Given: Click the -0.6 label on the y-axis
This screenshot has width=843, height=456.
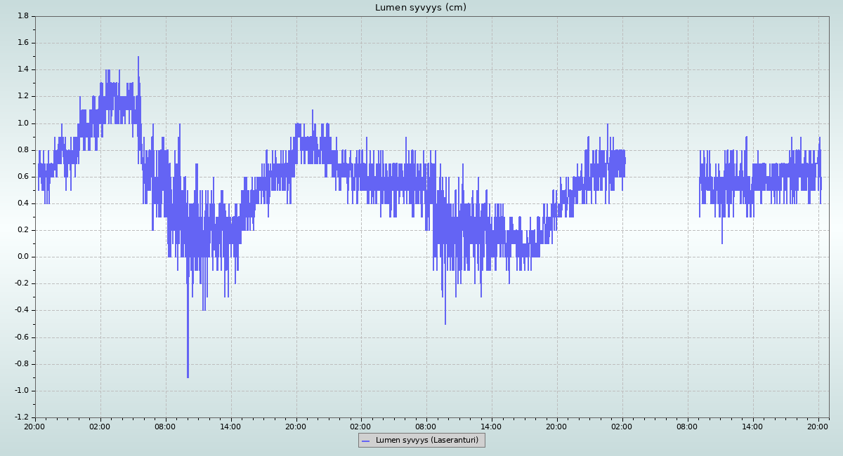Looking at the screenshot, I should pos(20,337).
